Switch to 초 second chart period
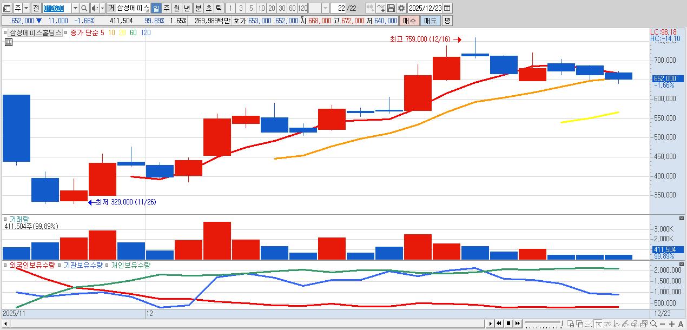687x330 pixels. coord(208,8)
